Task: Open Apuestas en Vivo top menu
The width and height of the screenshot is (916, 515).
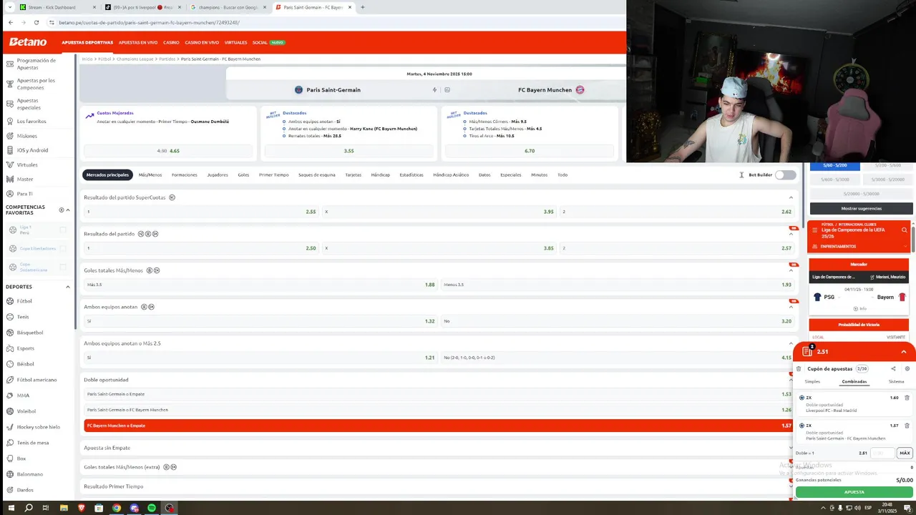Action: coord(138,42)
